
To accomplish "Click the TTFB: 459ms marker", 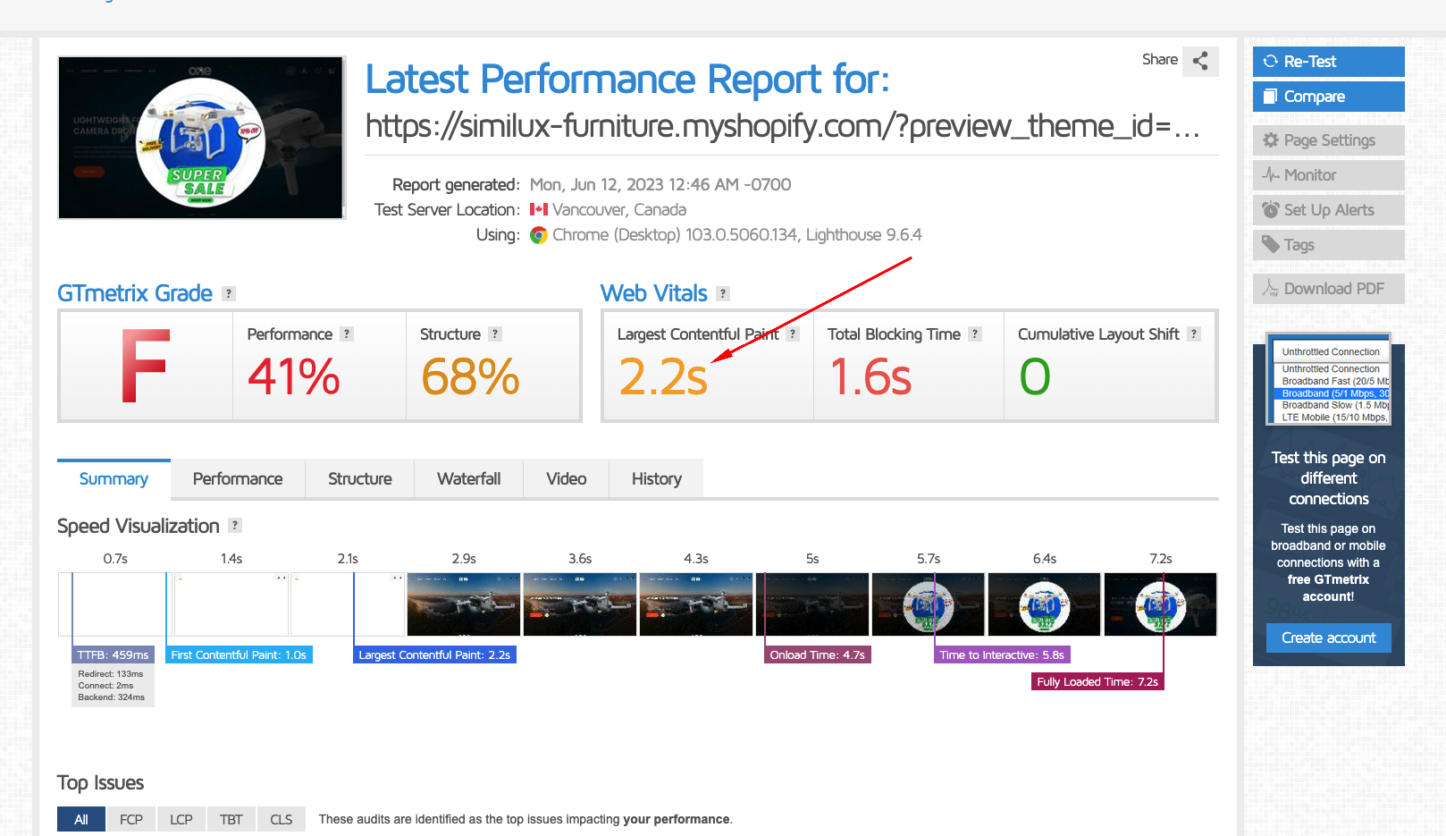I will click(113, 654).
